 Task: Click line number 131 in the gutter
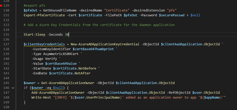(6, 15)
